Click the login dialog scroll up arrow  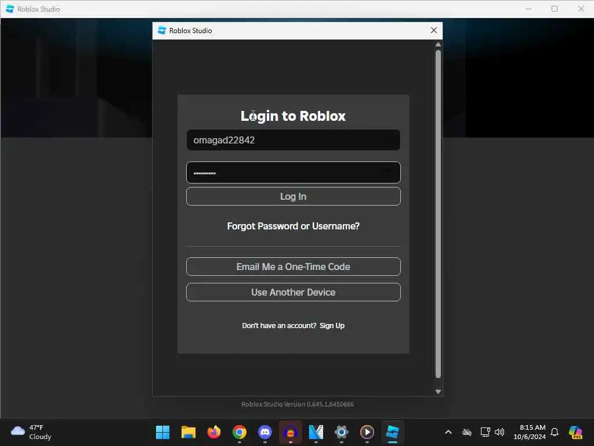tap(438, 45)
